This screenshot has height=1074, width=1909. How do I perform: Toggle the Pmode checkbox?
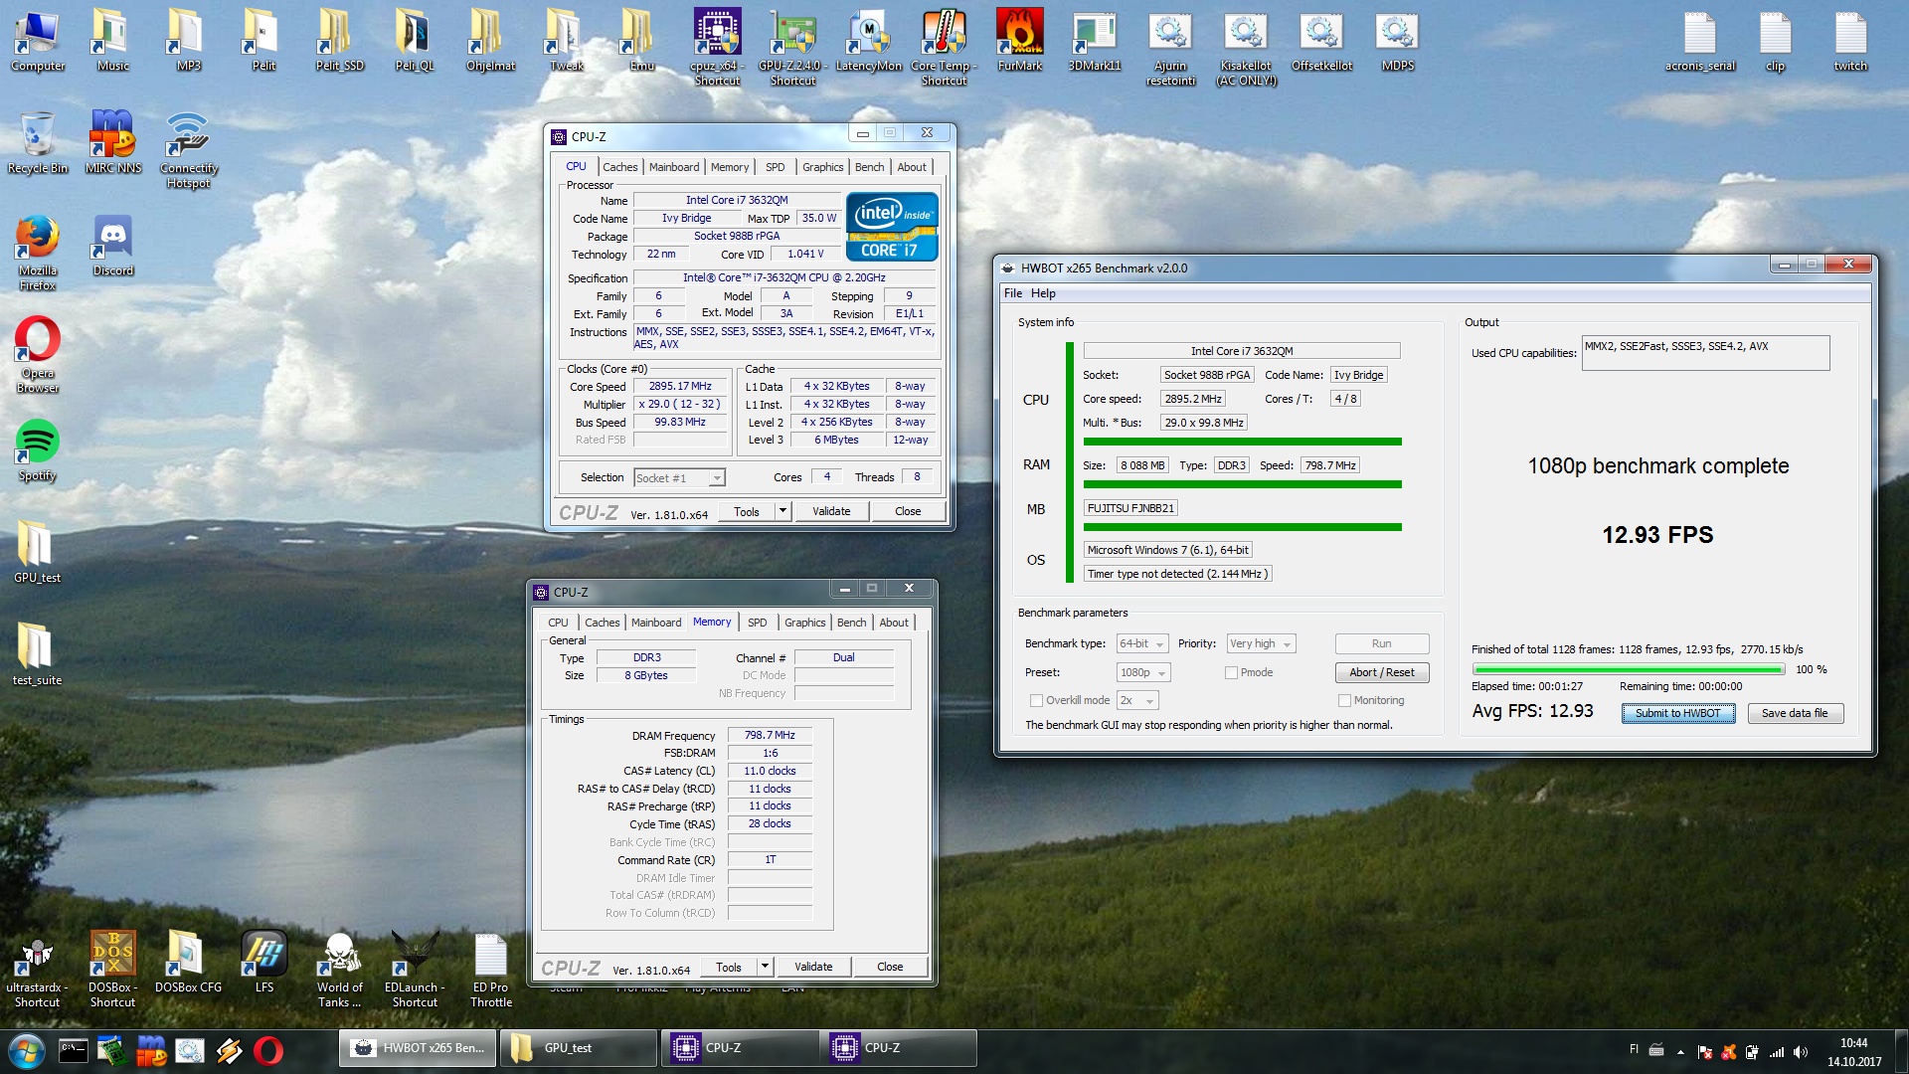click(x=1231, y=672)
